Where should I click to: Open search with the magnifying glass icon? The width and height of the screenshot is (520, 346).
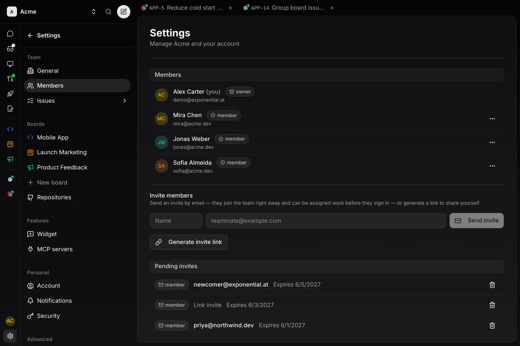click(108, 12)
